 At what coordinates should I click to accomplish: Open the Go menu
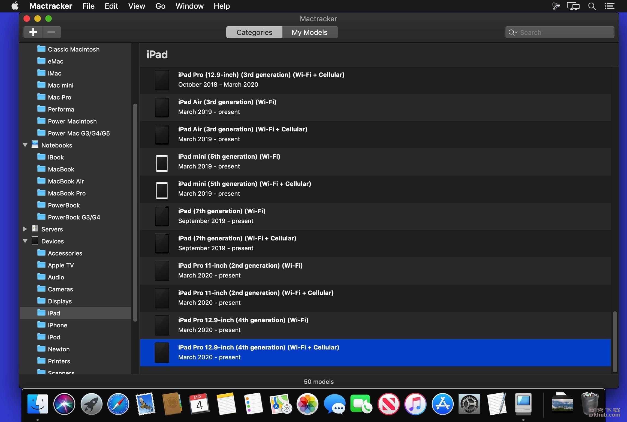(x=160, y=6)
